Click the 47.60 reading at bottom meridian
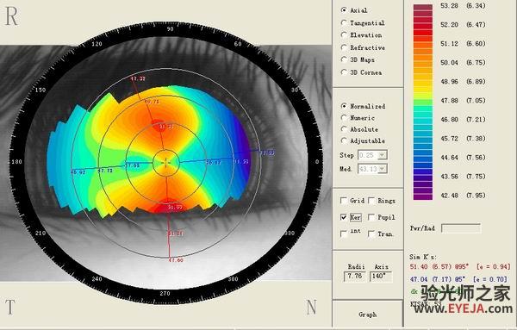 pos(176,260)
